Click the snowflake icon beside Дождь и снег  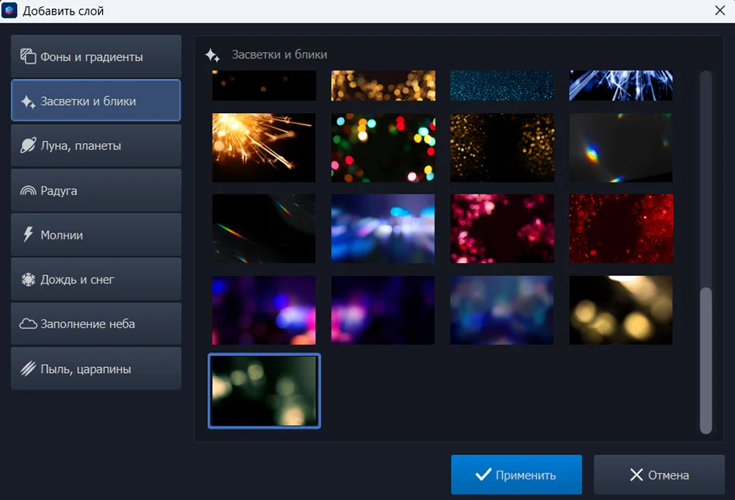click(x=28, y=280)
